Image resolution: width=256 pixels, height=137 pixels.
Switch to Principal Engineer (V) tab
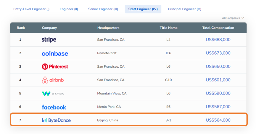[185, 9]
